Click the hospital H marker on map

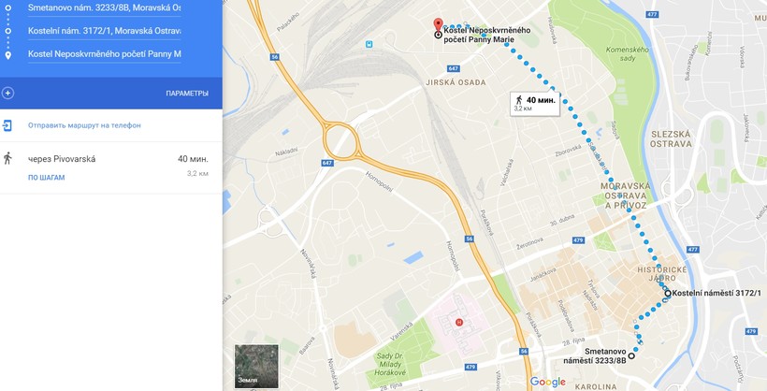tap(459, 322)
